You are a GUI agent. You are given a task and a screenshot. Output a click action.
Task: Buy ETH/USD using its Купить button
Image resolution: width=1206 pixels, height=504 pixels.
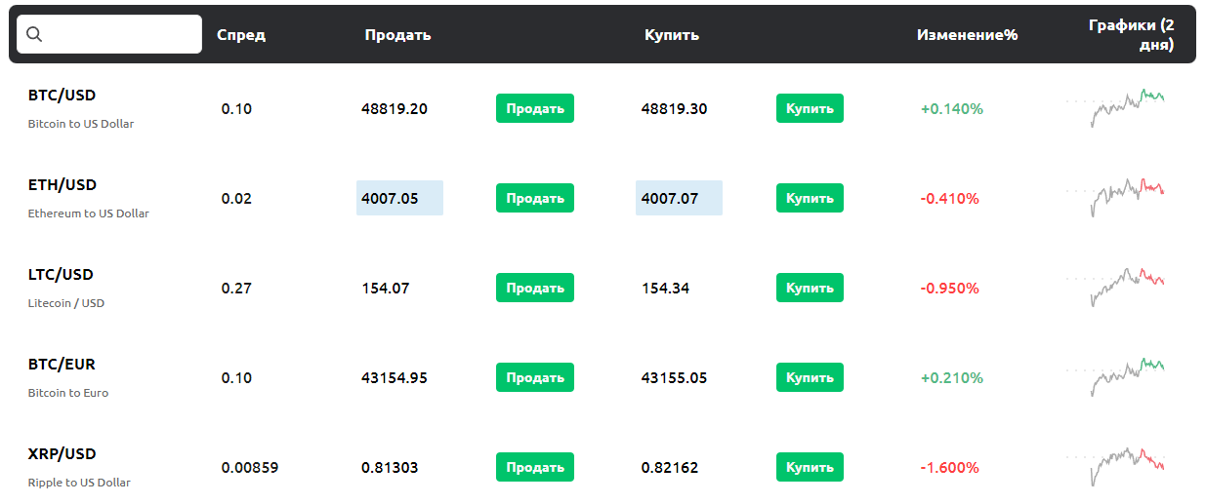click(810, 198)
